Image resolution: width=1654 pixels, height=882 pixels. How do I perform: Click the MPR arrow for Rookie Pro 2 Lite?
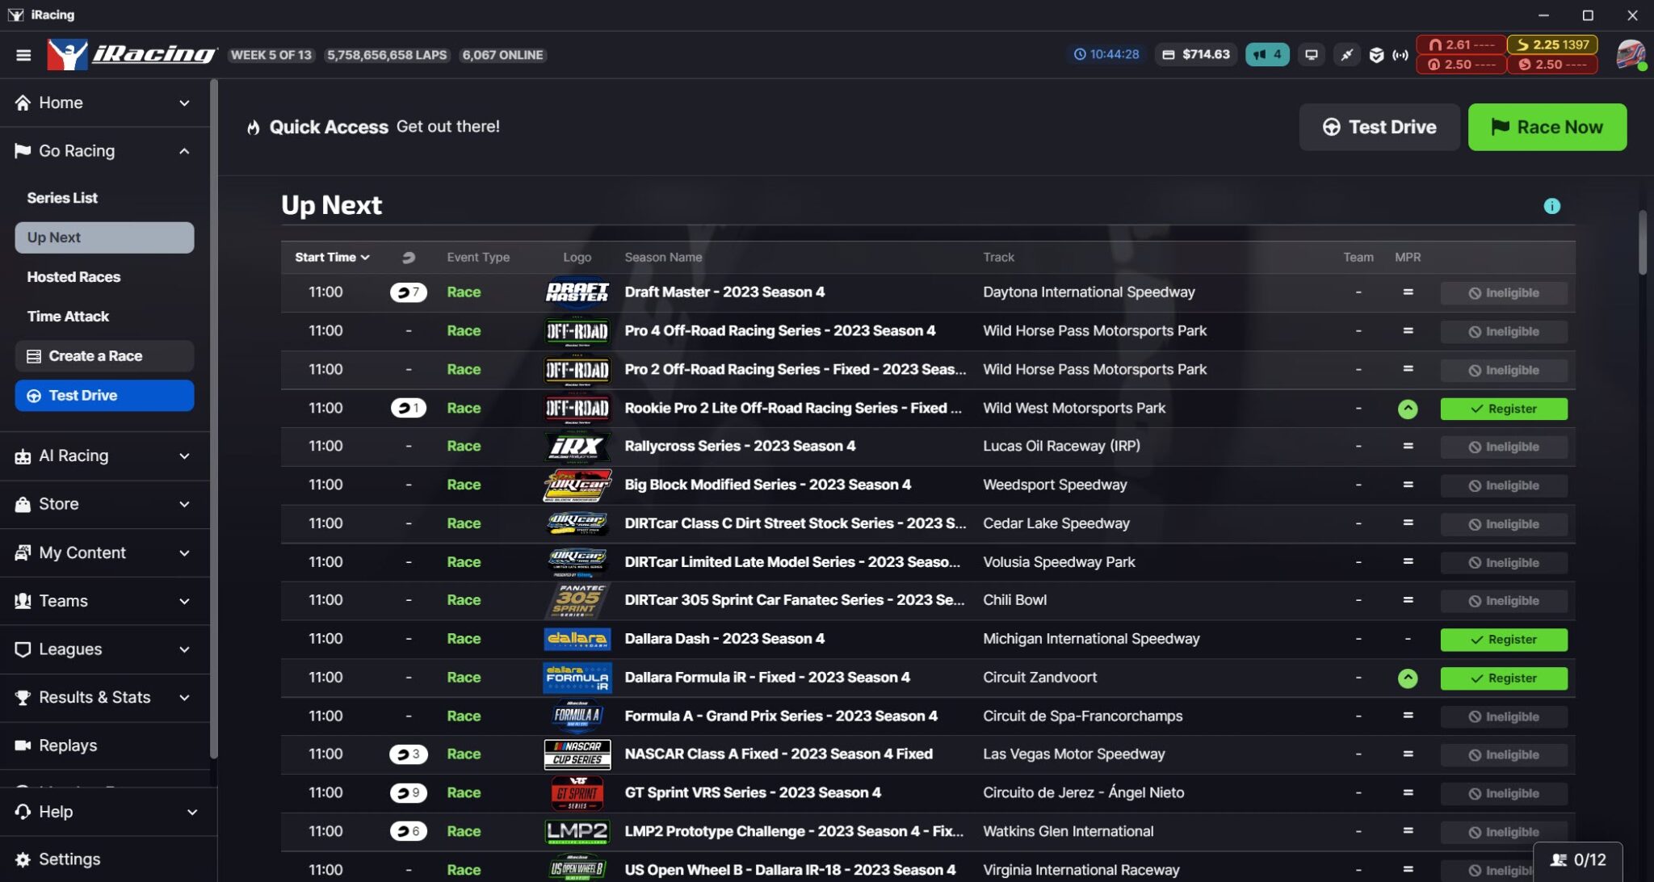(x=1407, y=409)
